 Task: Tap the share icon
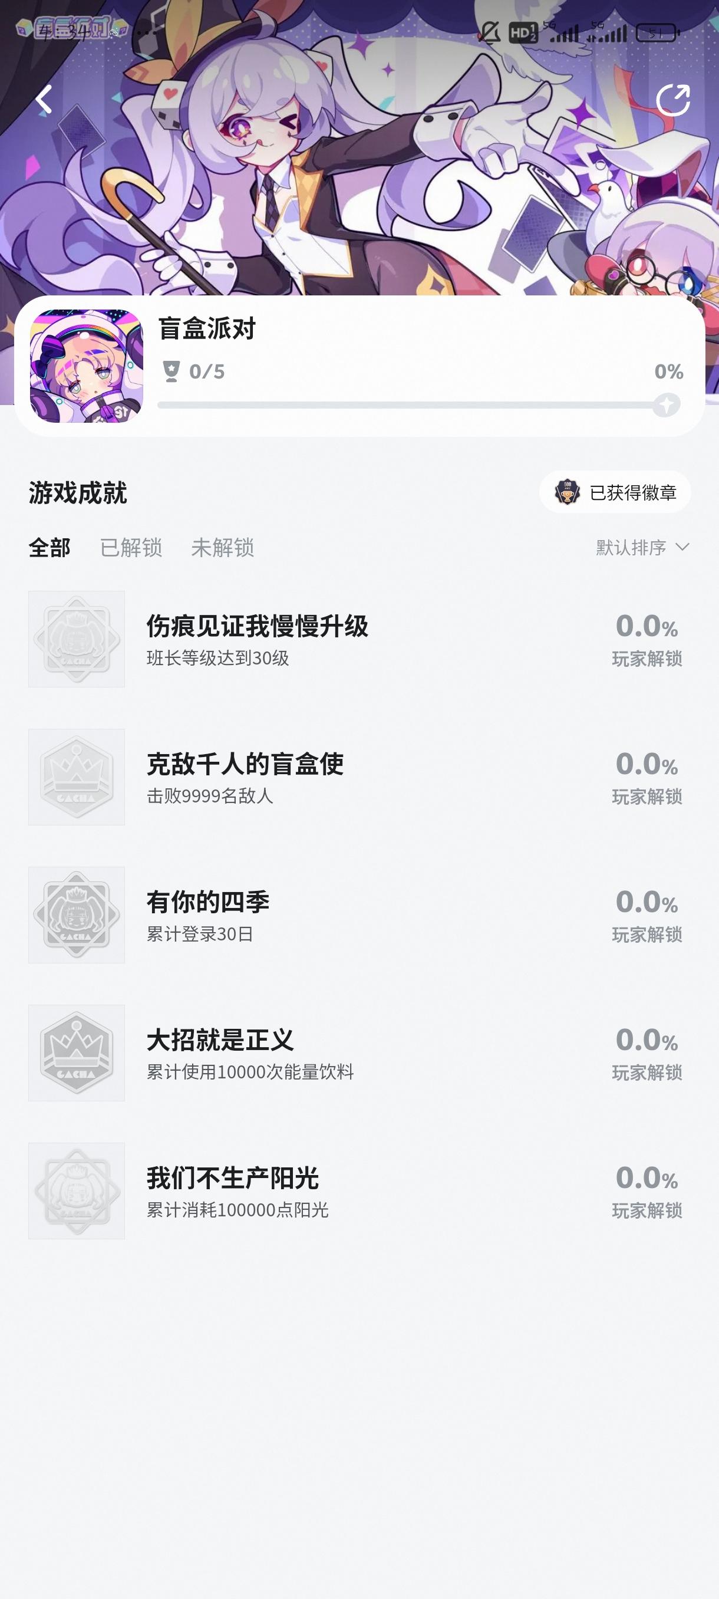point(673,100)
